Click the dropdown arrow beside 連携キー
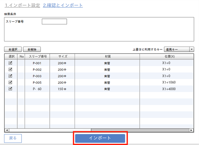Image resolution: width=199 pixels, height=145 pixels. pyautogui.click(x=192, y=49)
